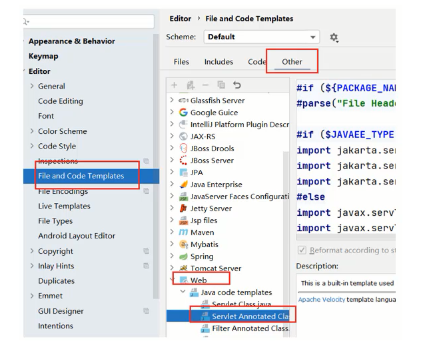Click the Copyright project-level settings icon
Viewport: 431px width, 345px height.
point(147,250)
